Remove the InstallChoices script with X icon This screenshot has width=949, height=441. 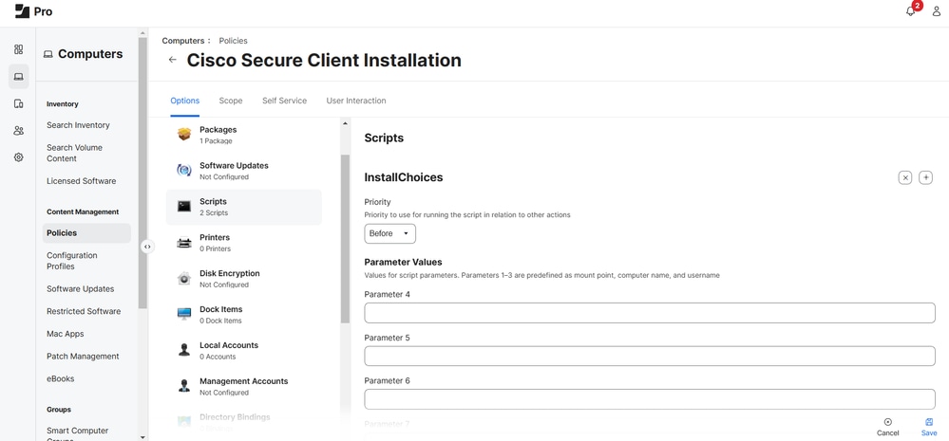[905, 177]
